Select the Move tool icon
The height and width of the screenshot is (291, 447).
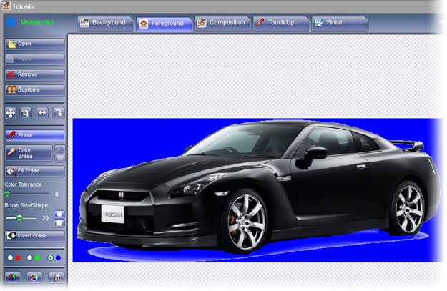click(x=11, y=113)
